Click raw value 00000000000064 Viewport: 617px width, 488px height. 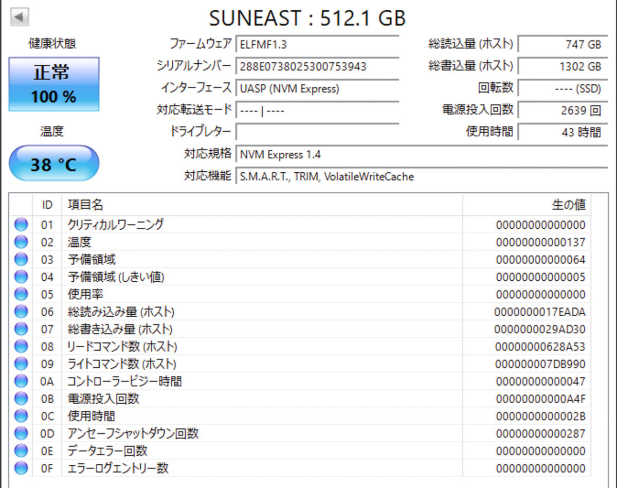[540, 260]
